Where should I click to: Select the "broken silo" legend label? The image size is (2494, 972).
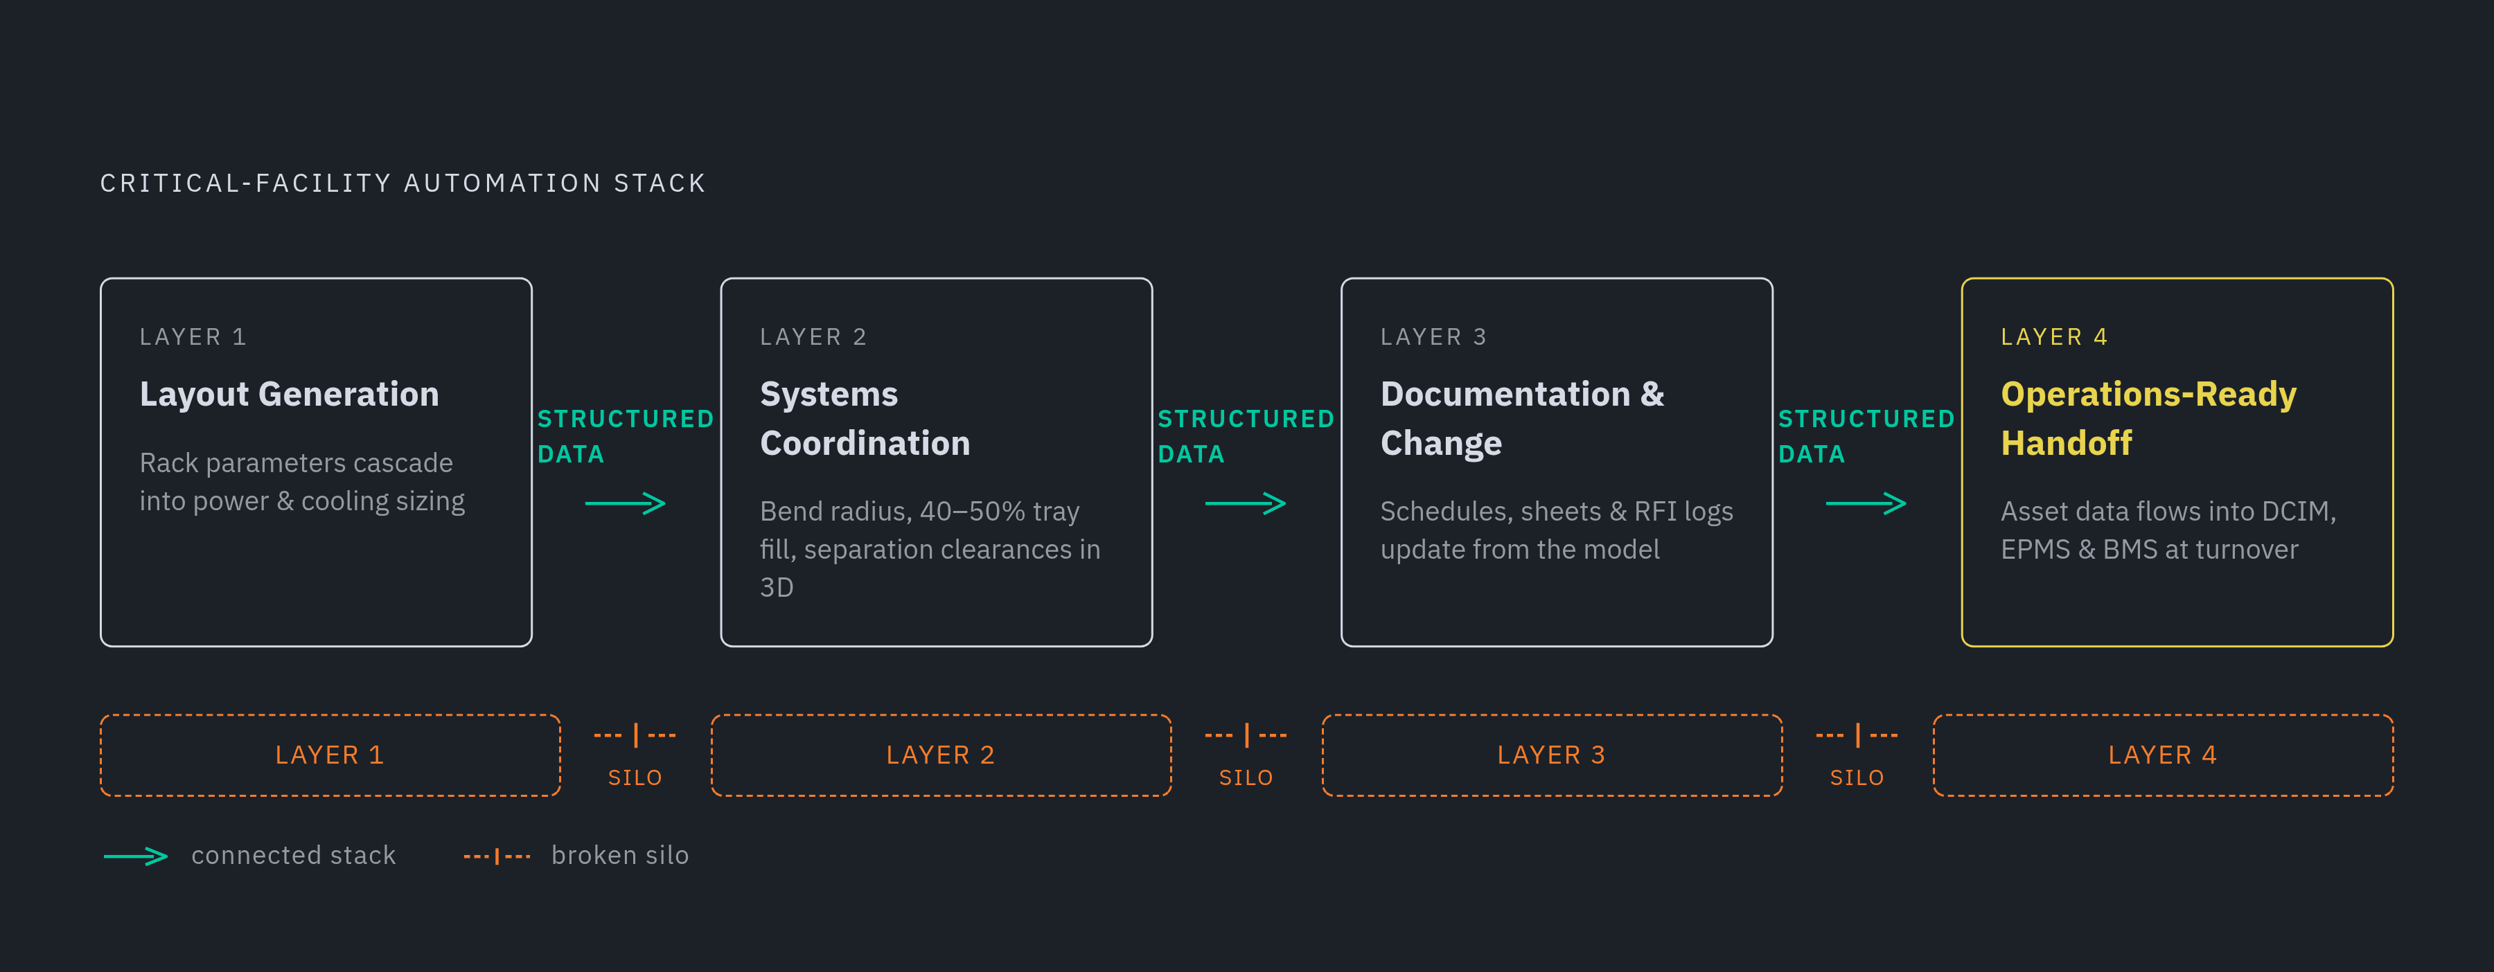point(619,855)
